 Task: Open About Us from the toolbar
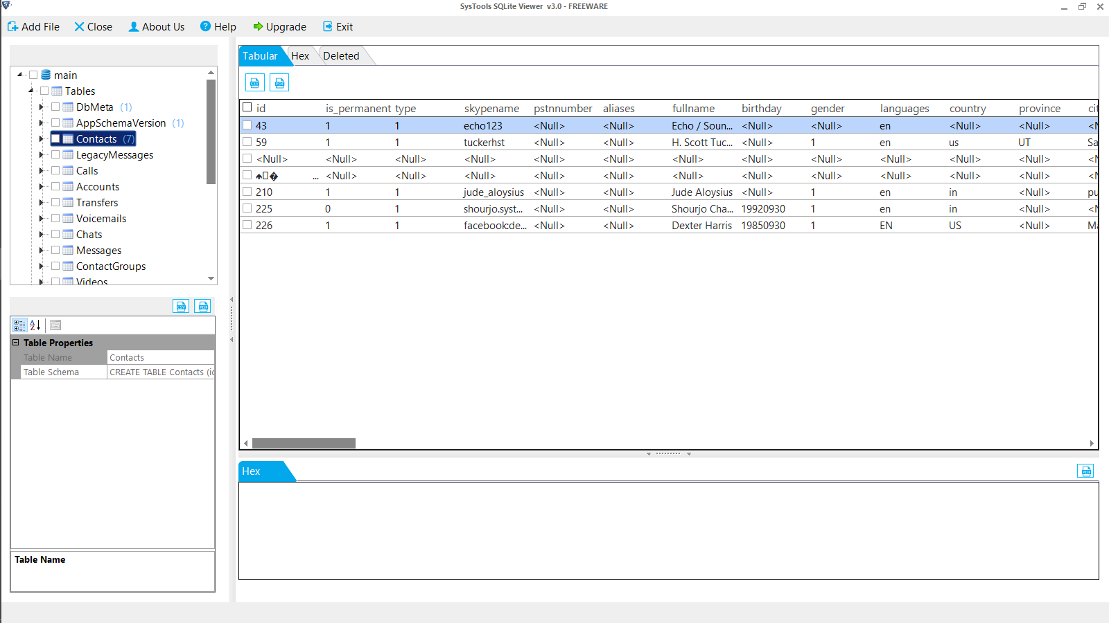click(157, 27)
